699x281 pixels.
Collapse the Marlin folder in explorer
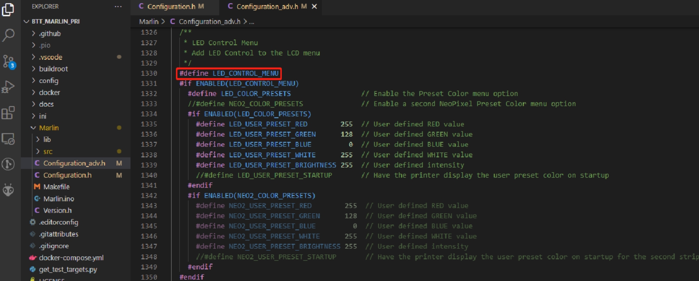(x=49, y=128)
